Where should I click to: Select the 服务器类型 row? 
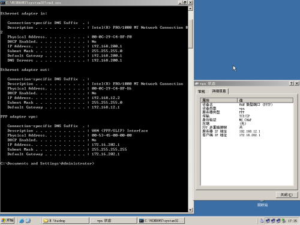247,112
